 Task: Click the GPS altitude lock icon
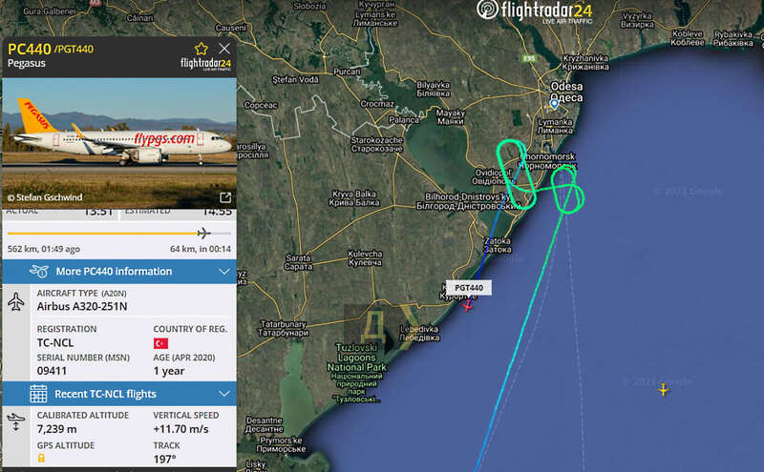pos(41,458)
